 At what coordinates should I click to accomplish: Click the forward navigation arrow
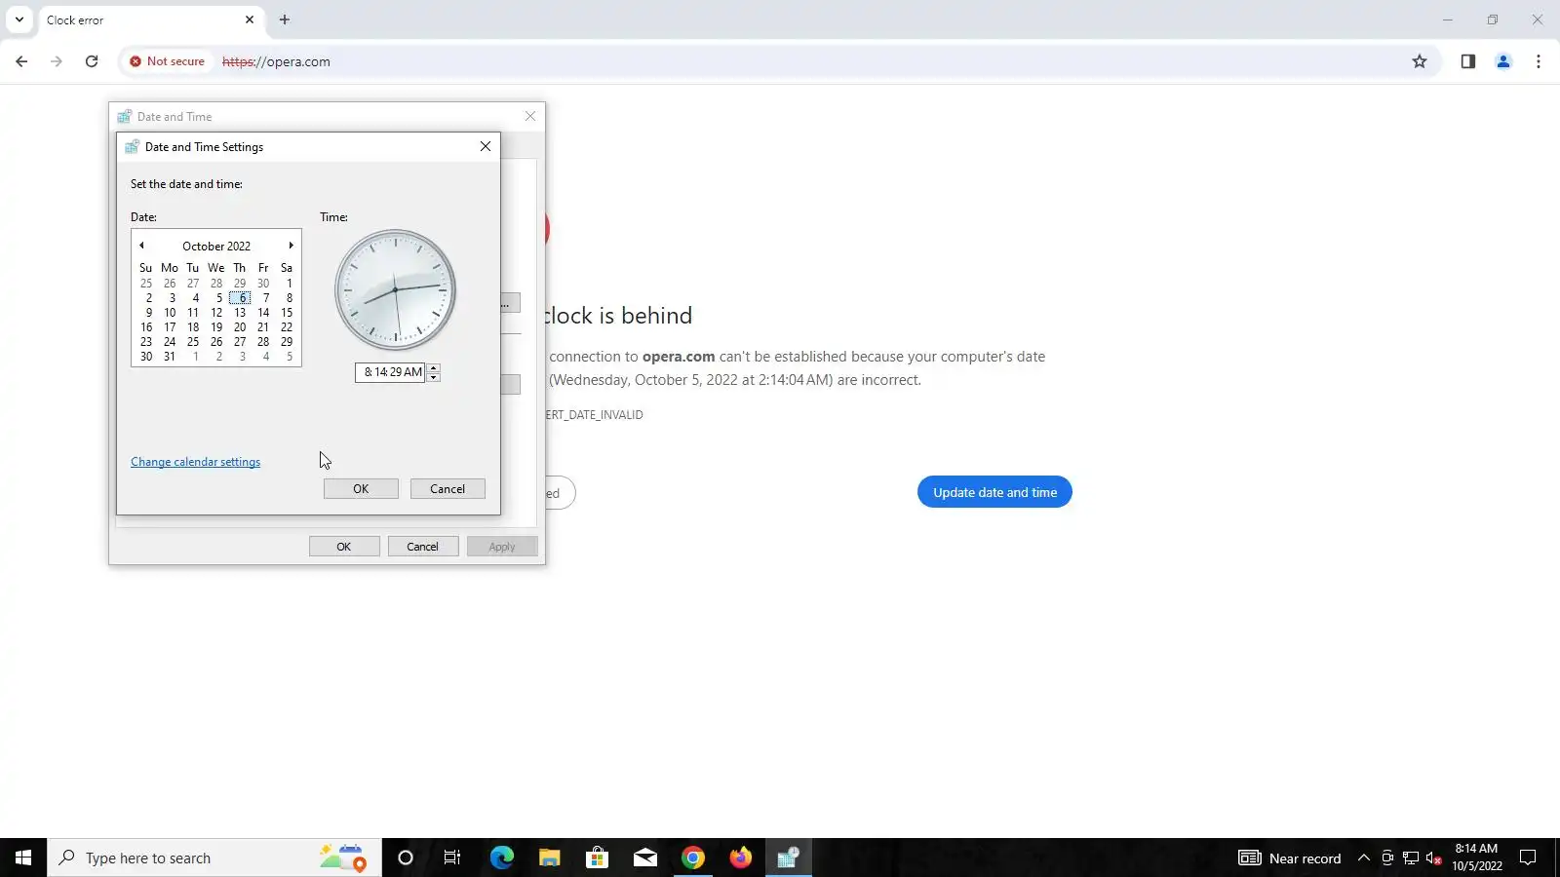[x=57, y=61]
